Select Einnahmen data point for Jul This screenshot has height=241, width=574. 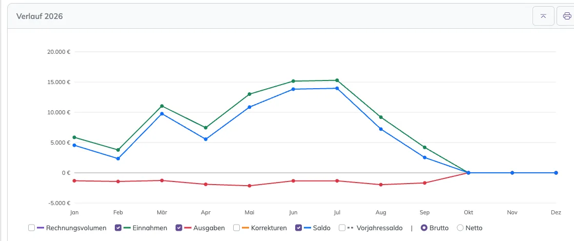[337, 80]
